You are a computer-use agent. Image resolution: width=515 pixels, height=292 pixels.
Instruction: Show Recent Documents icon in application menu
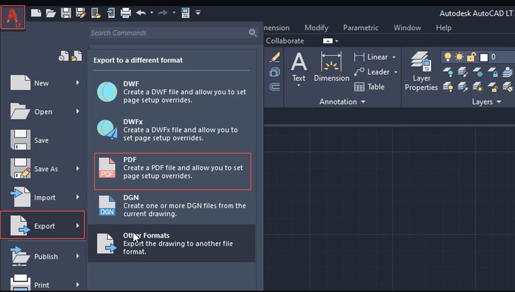click(64, 56)
